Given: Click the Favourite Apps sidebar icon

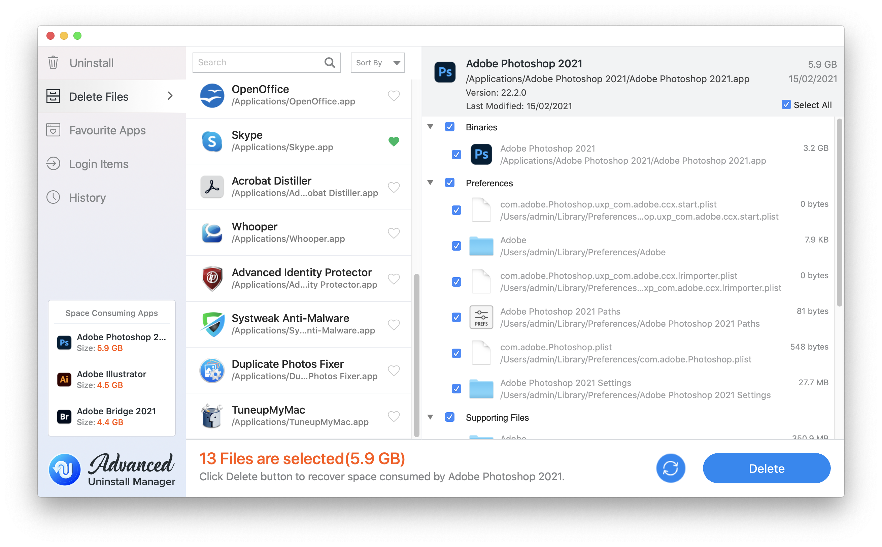Looking at the screenshot, I should point(53,130).
